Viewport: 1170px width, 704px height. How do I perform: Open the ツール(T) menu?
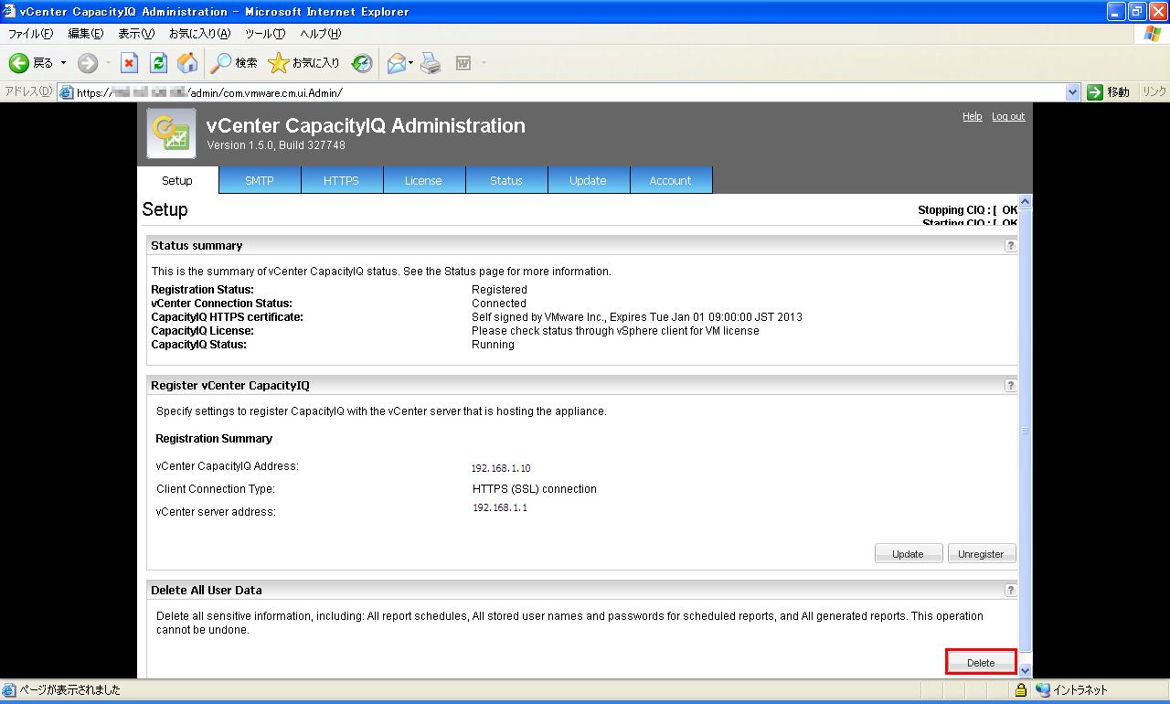(265, 34)
